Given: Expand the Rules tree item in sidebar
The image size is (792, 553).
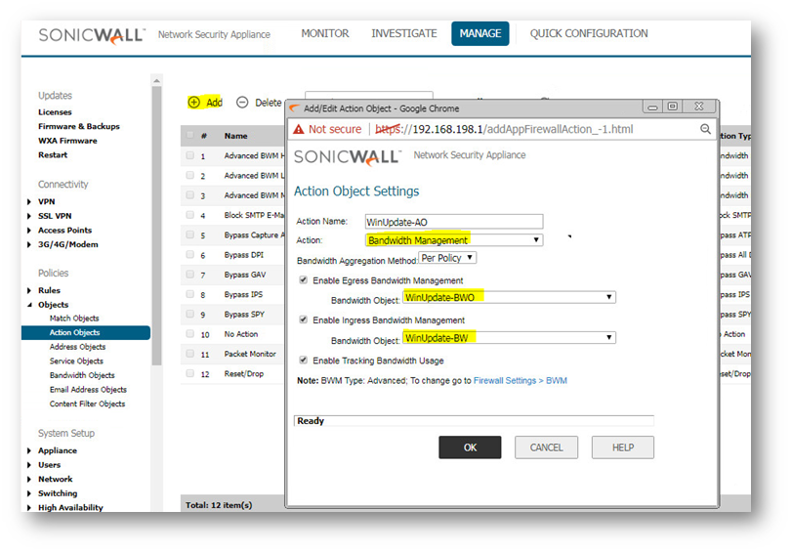Looking at the screenshot, I should [29, 290].
